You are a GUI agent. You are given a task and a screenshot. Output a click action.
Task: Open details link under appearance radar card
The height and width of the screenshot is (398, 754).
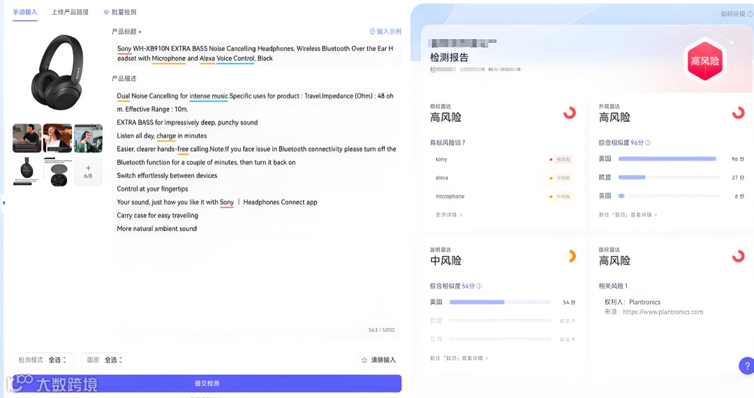click(628, 215)
